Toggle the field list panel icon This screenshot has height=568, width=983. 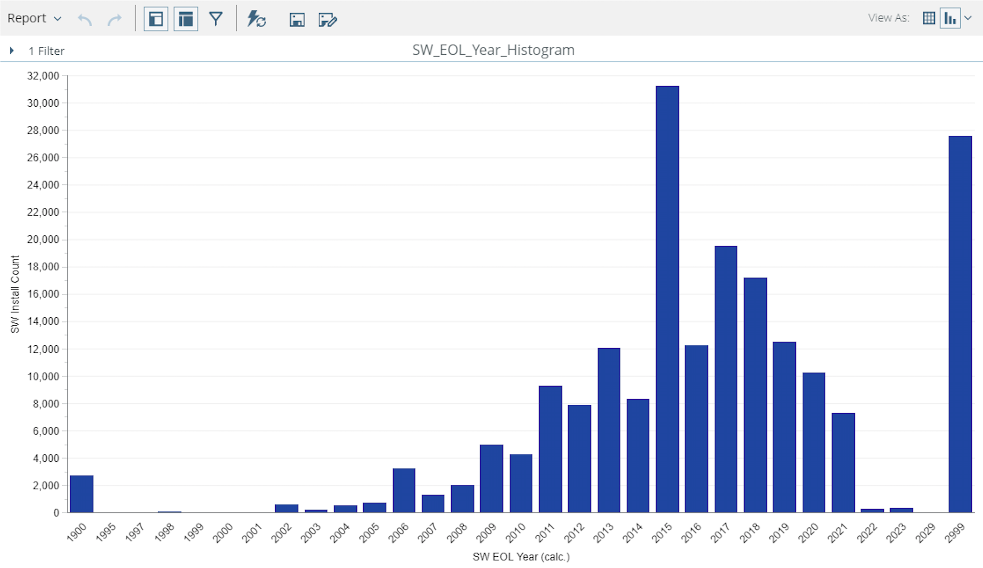point(156,19)
